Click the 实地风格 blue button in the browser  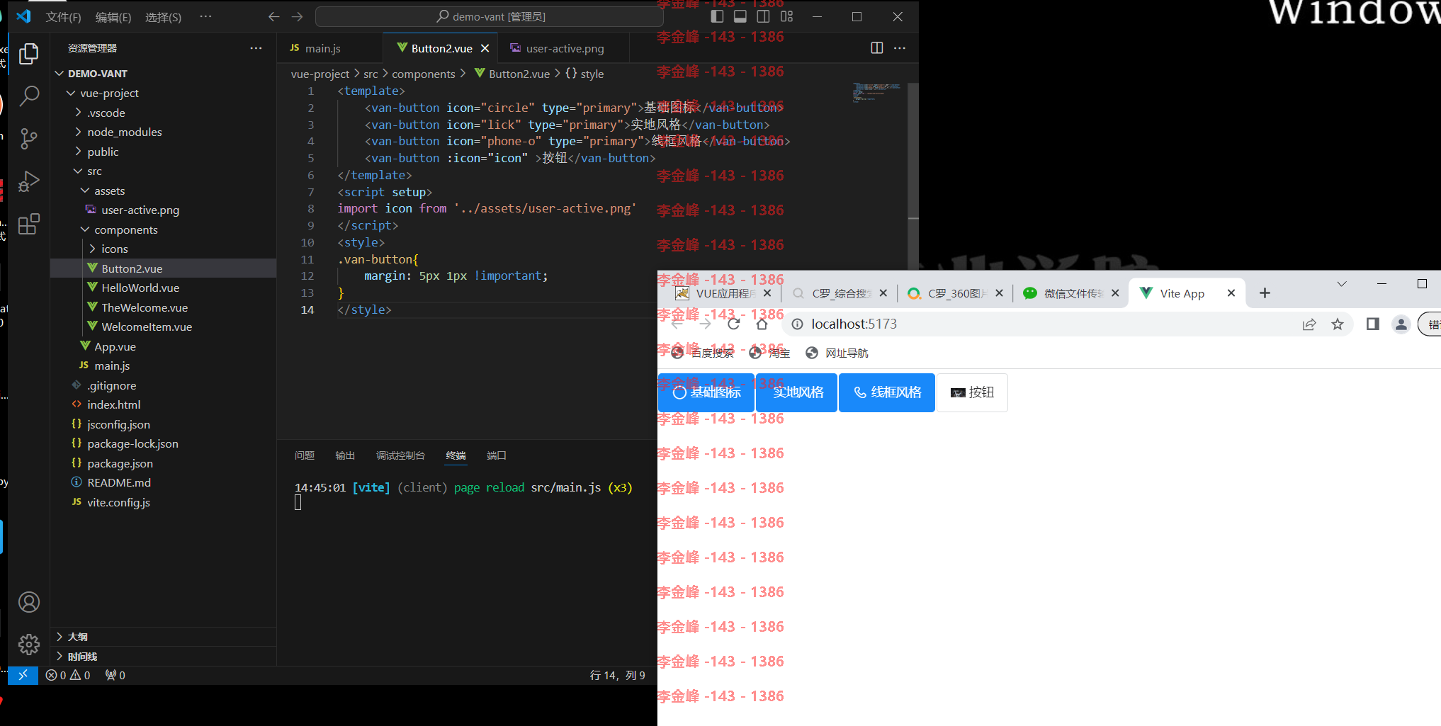797,392
